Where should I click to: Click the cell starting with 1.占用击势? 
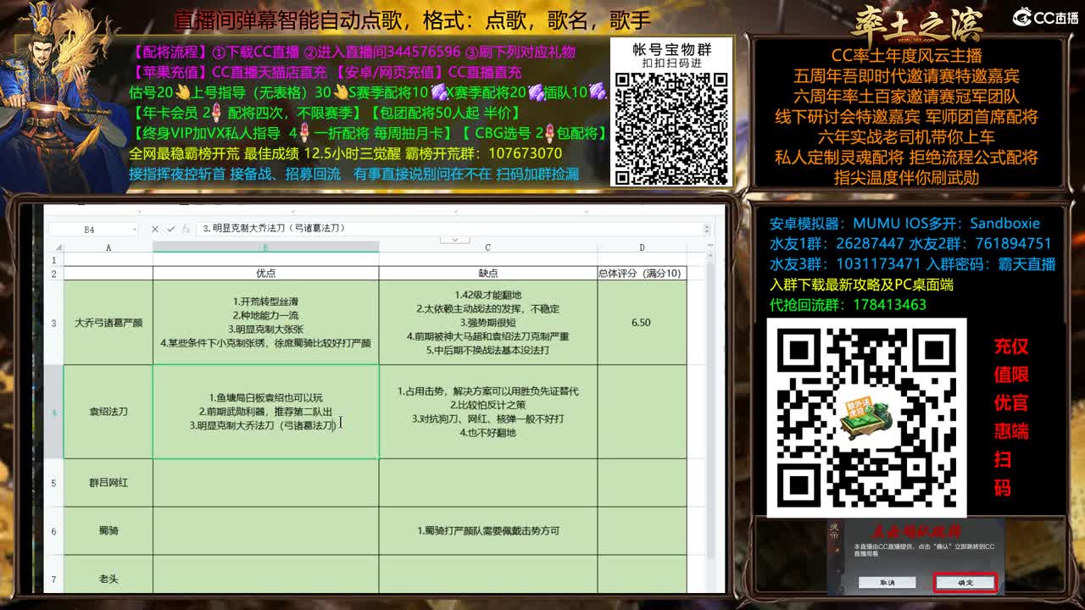(487, 412)
